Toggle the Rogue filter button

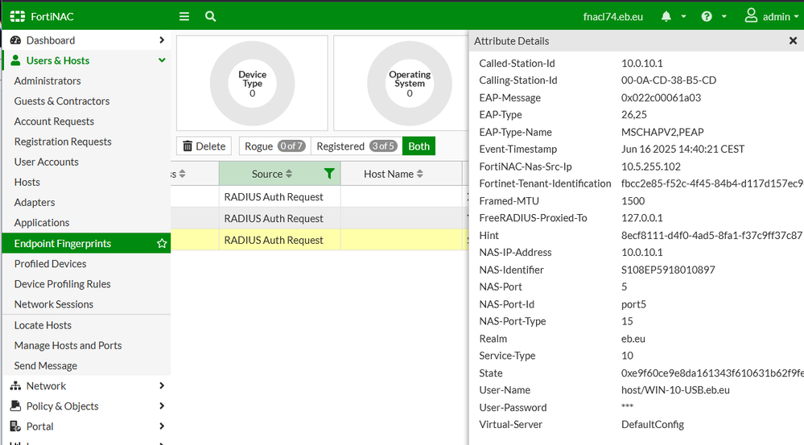tap(274, 146)
